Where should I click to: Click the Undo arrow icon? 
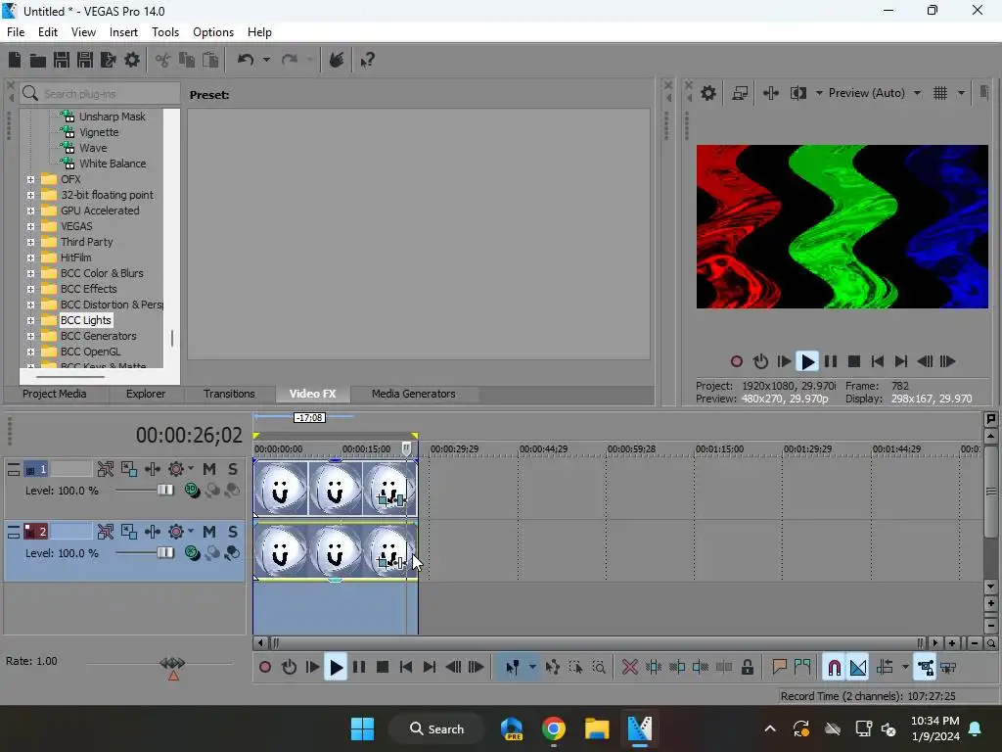click(246, 60)
